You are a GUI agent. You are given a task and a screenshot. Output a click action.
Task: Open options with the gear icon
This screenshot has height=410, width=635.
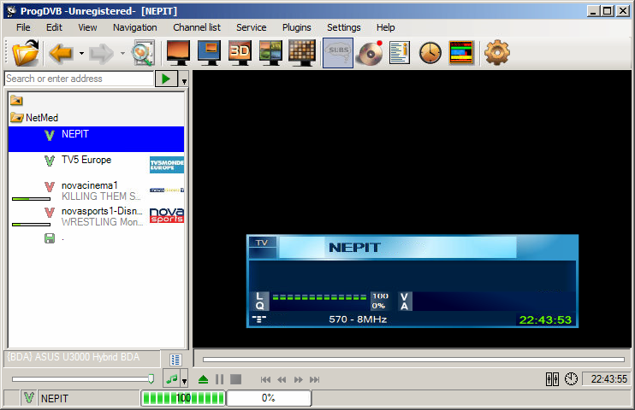click(497, 53)
